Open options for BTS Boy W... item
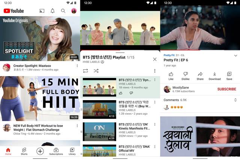Image resolution: width=240 pixels, height=160 pixels. click(x=155, y=102)
